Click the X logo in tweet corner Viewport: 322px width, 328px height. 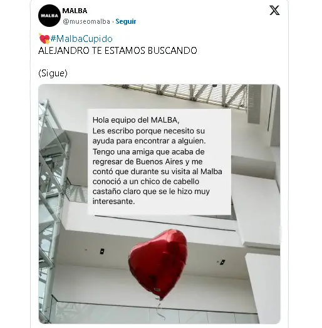coord(274,11)
